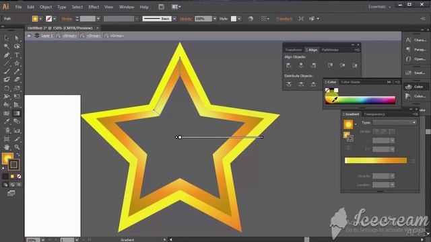Select the Type tool
Screen dimensions: 431x242
pyautogui.click(x=17, y=55)
